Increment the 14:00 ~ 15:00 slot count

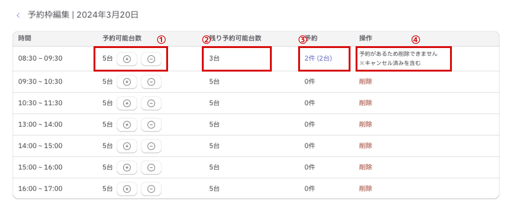click(x=127, y=146)
